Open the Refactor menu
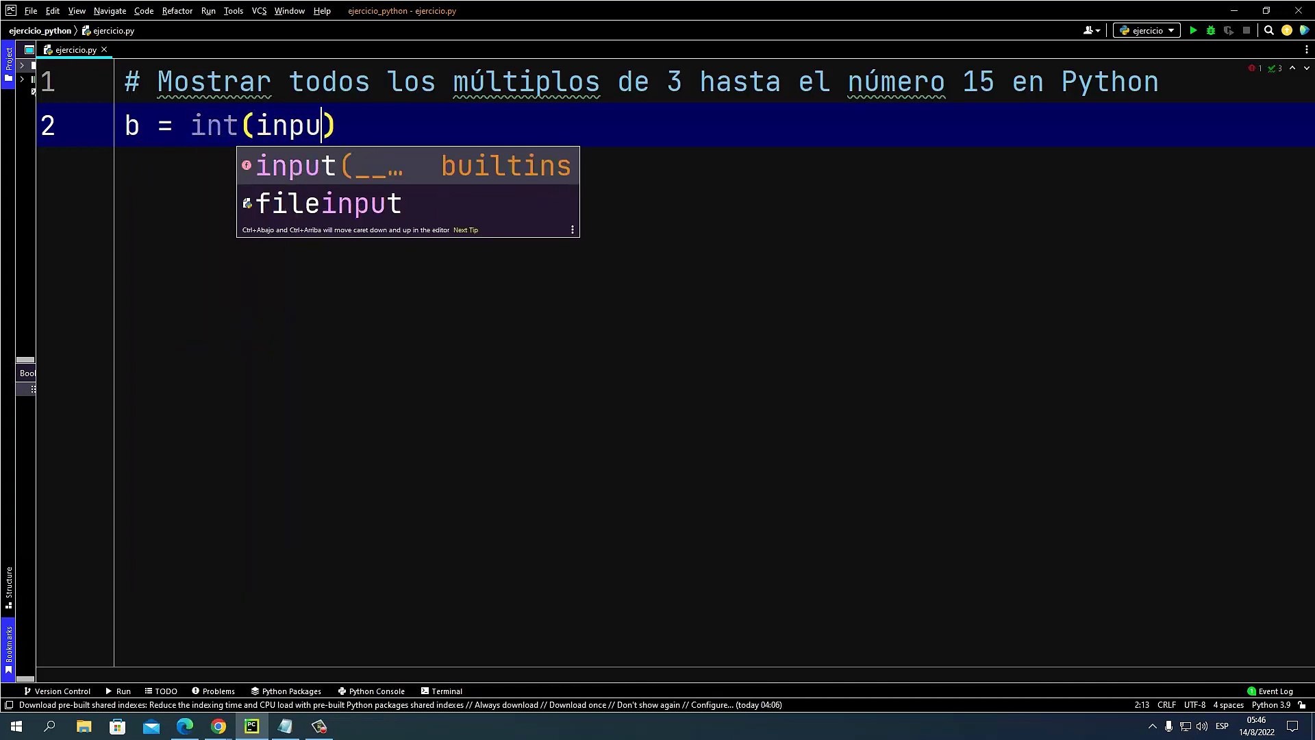This screenshot has height=740, width=1315. [x=177, y=11]
